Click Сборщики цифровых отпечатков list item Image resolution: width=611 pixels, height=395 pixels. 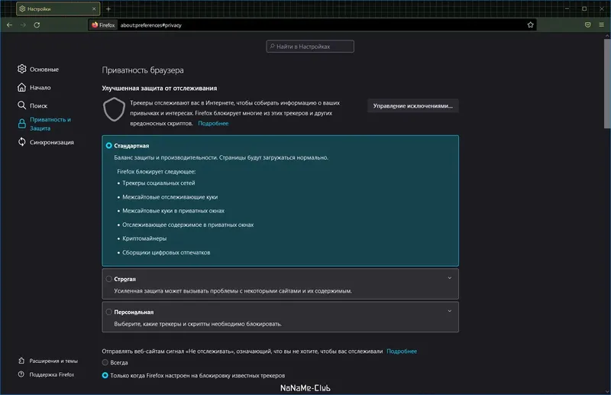[166, 252]
